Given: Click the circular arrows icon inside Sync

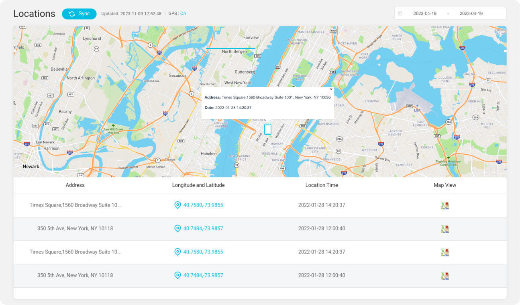Looking at the screenshot, I should coord(72,14).
